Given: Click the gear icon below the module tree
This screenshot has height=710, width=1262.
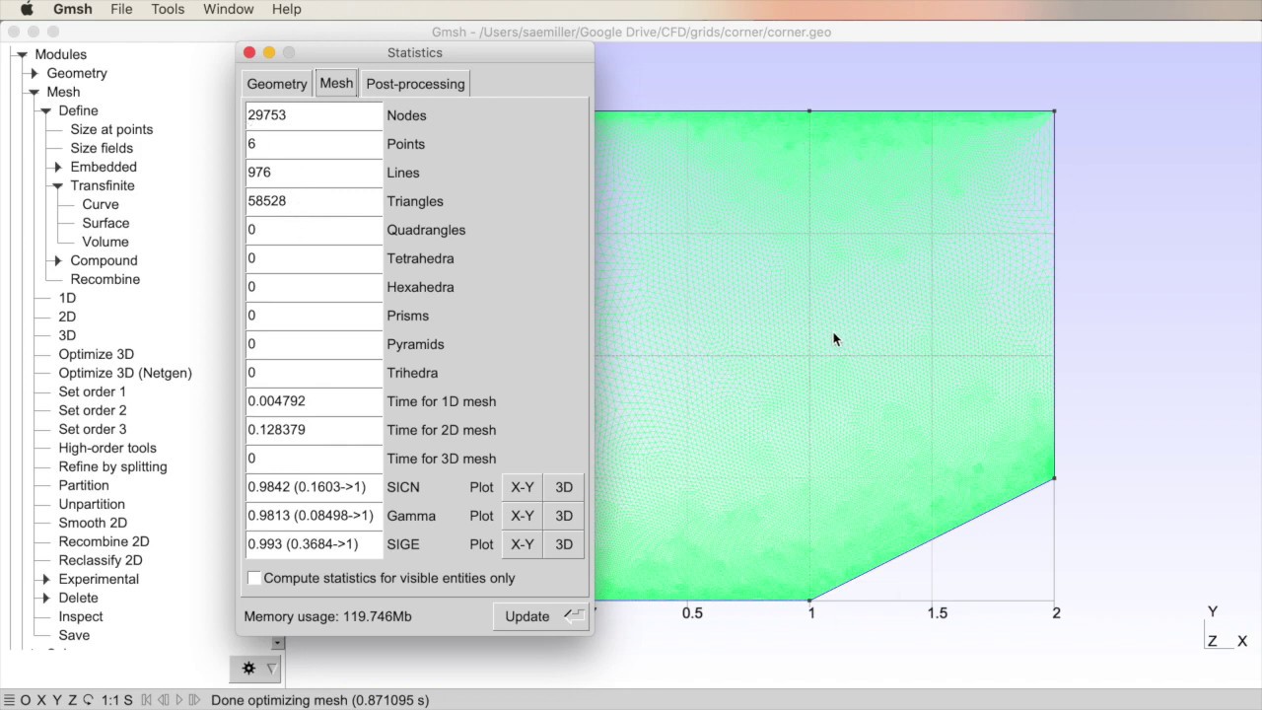Looking at the screenshot, I should (x=248, y=669).
